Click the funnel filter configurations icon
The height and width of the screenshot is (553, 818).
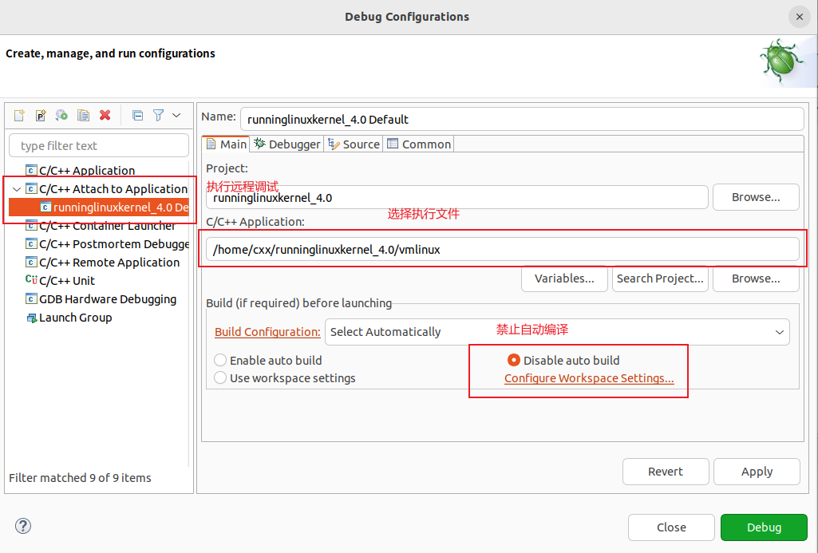click(x=158, y=116)
